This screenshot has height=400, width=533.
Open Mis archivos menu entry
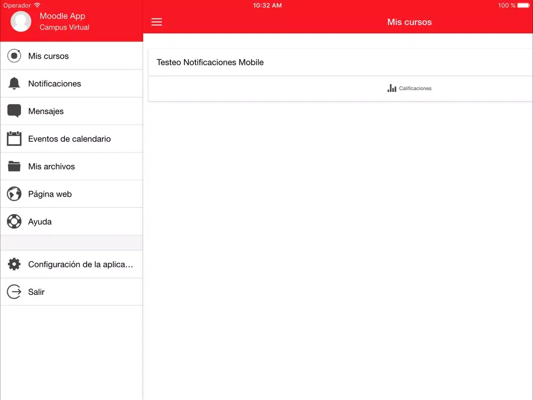pyautogui.click(x=72, y=166)
